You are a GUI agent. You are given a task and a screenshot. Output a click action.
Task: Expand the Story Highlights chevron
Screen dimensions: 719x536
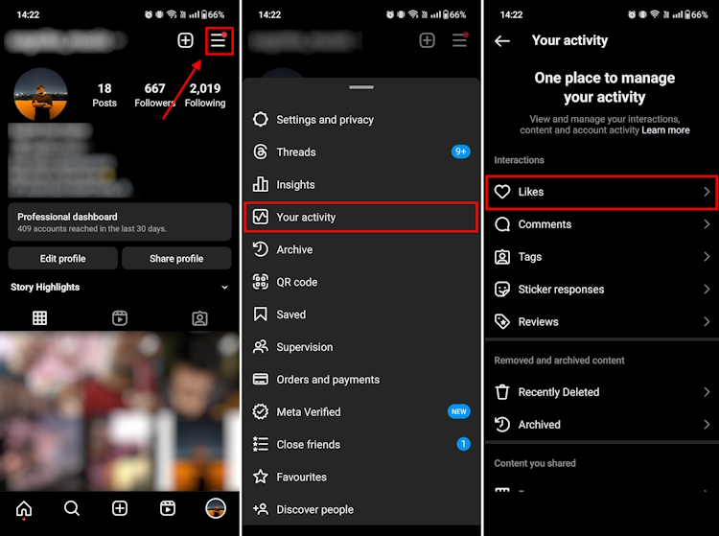point(224,288)
